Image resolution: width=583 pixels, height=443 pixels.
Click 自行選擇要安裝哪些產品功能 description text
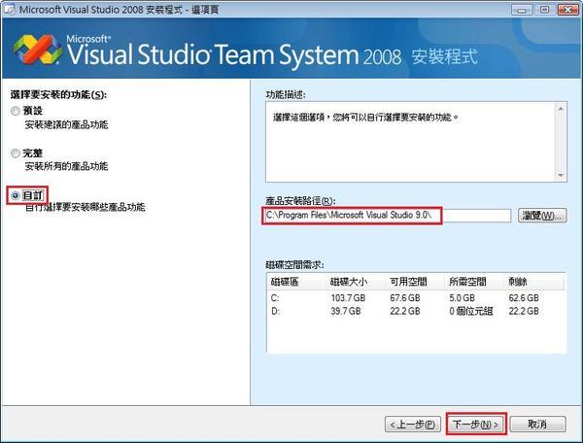point(86,207)
